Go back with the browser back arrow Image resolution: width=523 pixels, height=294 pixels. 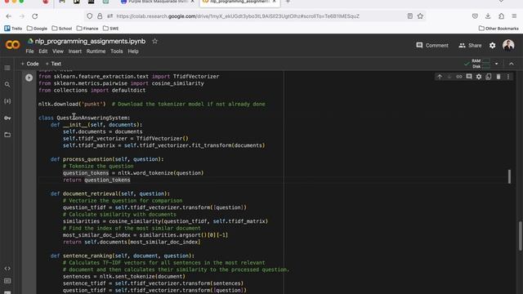tap(9, 16)
